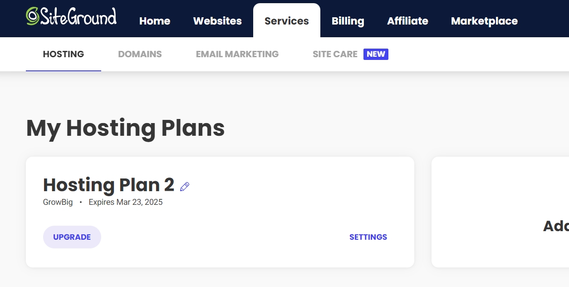Click the SiteGround logo

point(71,17)
